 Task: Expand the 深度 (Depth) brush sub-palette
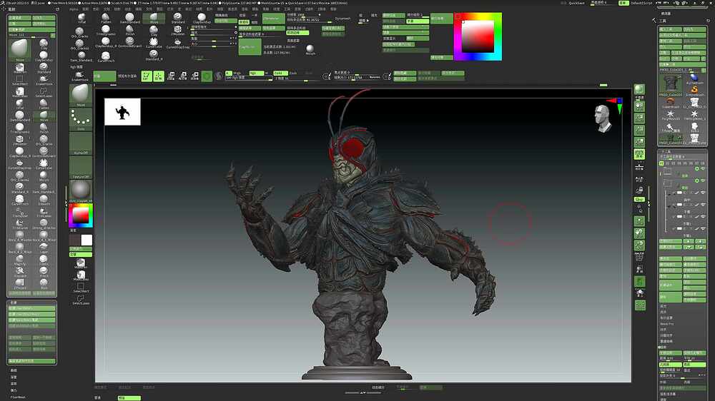click(14, 377)
